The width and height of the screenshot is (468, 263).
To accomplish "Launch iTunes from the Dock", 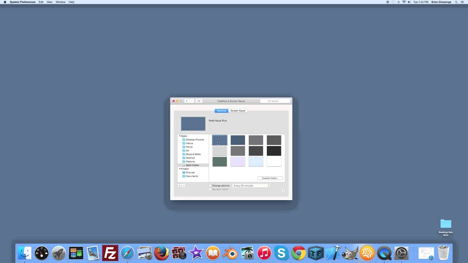I will tap(264, 252).
